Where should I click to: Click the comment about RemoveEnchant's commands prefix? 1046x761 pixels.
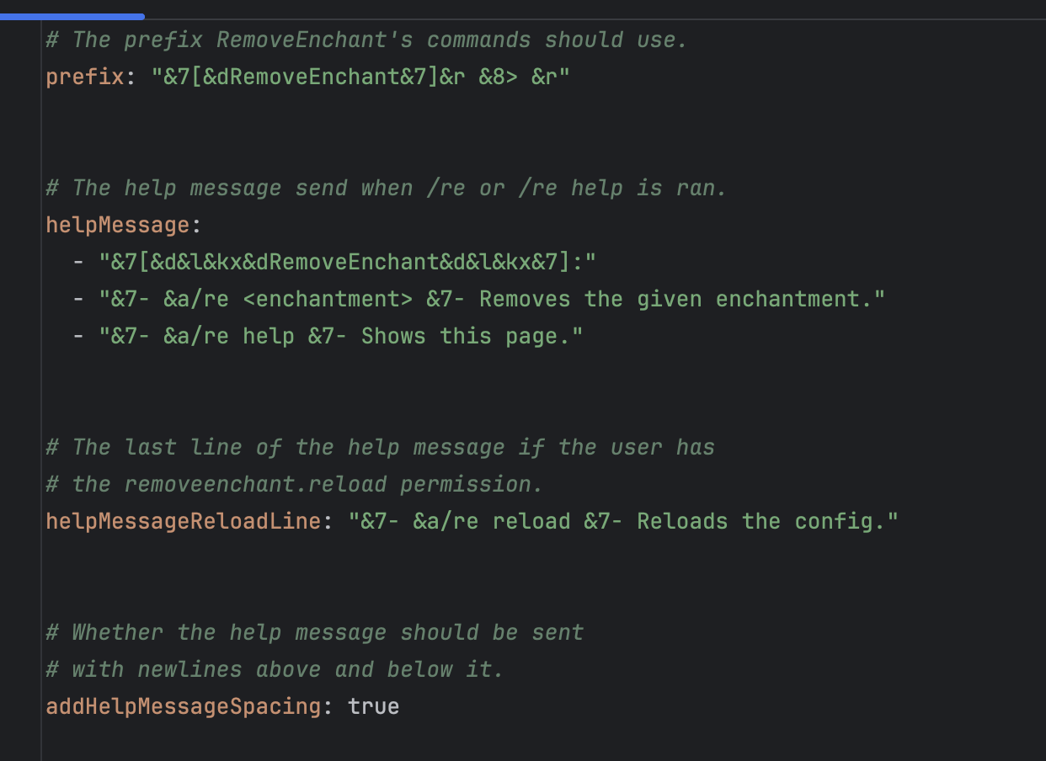[x=366, y=40]
